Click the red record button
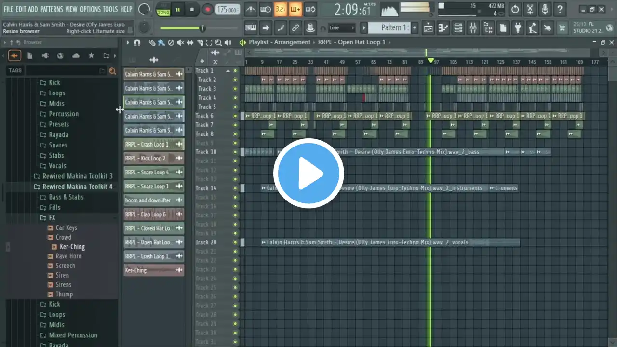Image resolution: width=617 pixels, height=347 pixels. pos(208,9)
